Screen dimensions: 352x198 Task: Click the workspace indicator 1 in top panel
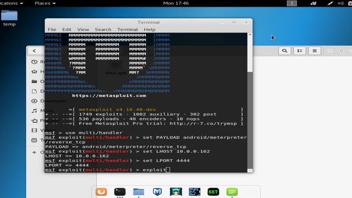coord(292,3)
